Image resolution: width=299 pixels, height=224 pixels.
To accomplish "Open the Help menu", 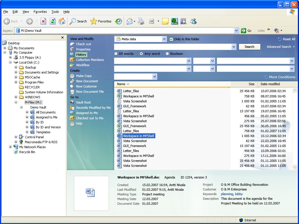I will pos(66,12).
